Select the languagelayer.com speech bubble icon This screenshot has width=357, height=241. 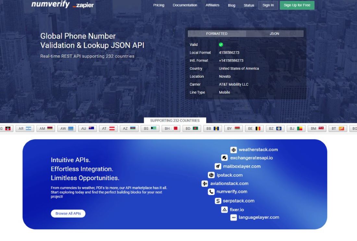click(233, 217)
